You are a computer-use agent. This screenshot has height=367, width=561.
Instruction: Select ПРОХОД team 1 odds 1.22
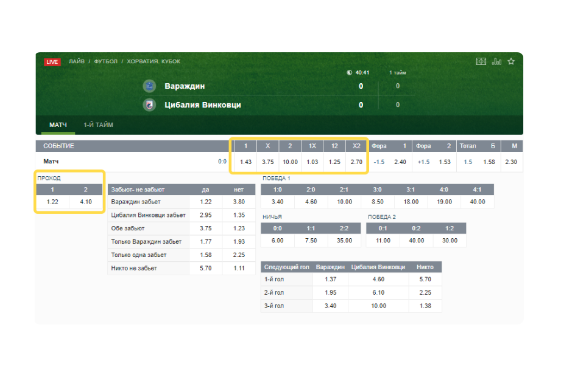click(x=52, y=202)
